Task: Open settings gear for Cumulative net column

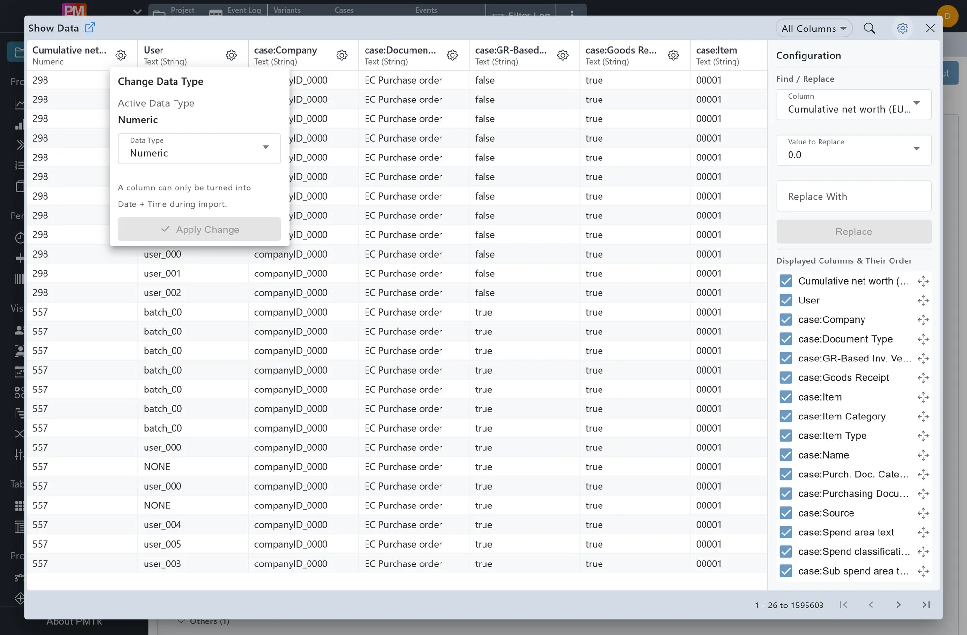Action: [121, 55]
